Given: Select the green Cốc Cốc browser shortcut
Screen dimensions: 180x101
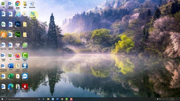Looking at the screenshot, I should (25, 45).
